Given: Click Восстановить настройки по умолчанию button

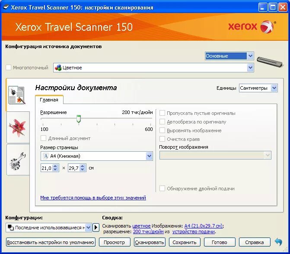Looking at the screenshot, I should pyautogui.click(x=51, y=242).
